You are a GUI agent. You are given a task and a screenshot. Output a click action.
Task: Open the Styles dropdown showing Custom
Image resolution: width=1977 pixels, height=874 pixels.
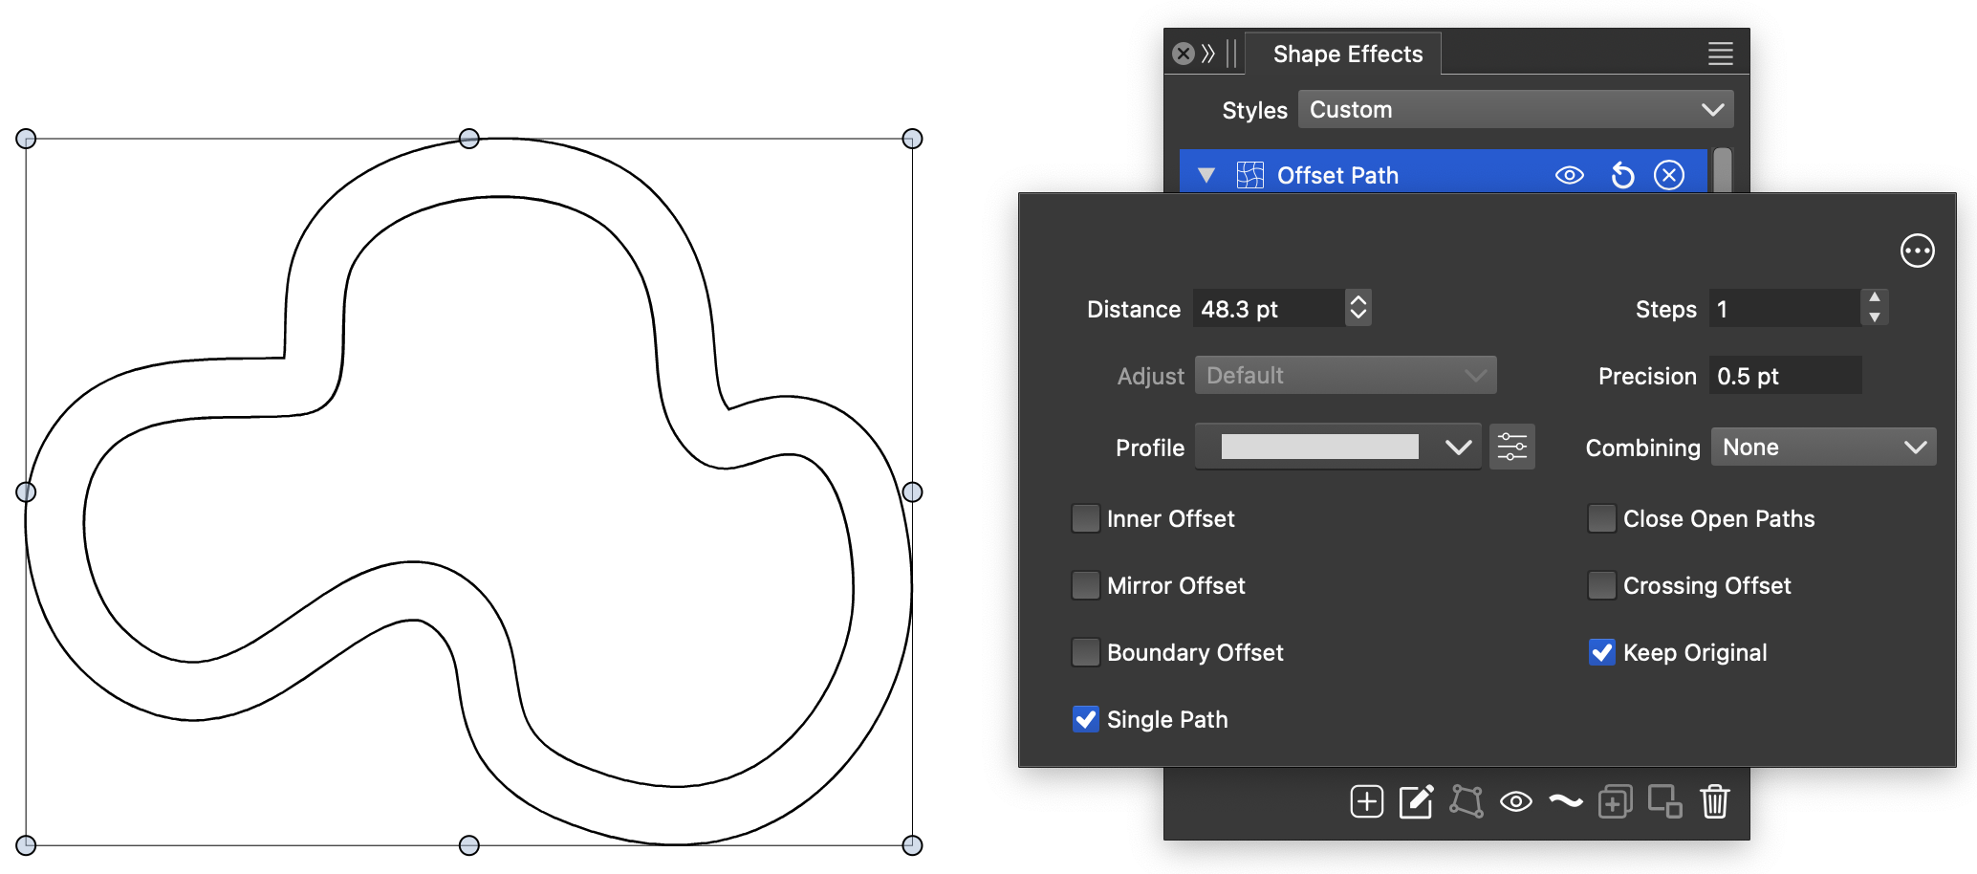point(1515,110)
